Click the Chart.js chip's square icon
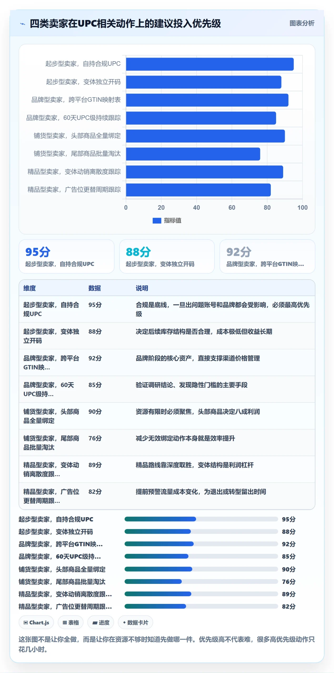Viewport: 334px width, 673px height. click(26, 622)
